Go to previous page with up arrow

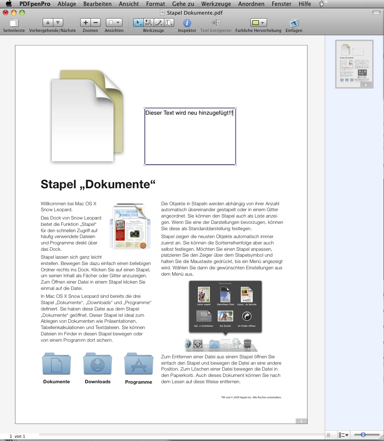[47, 23]
